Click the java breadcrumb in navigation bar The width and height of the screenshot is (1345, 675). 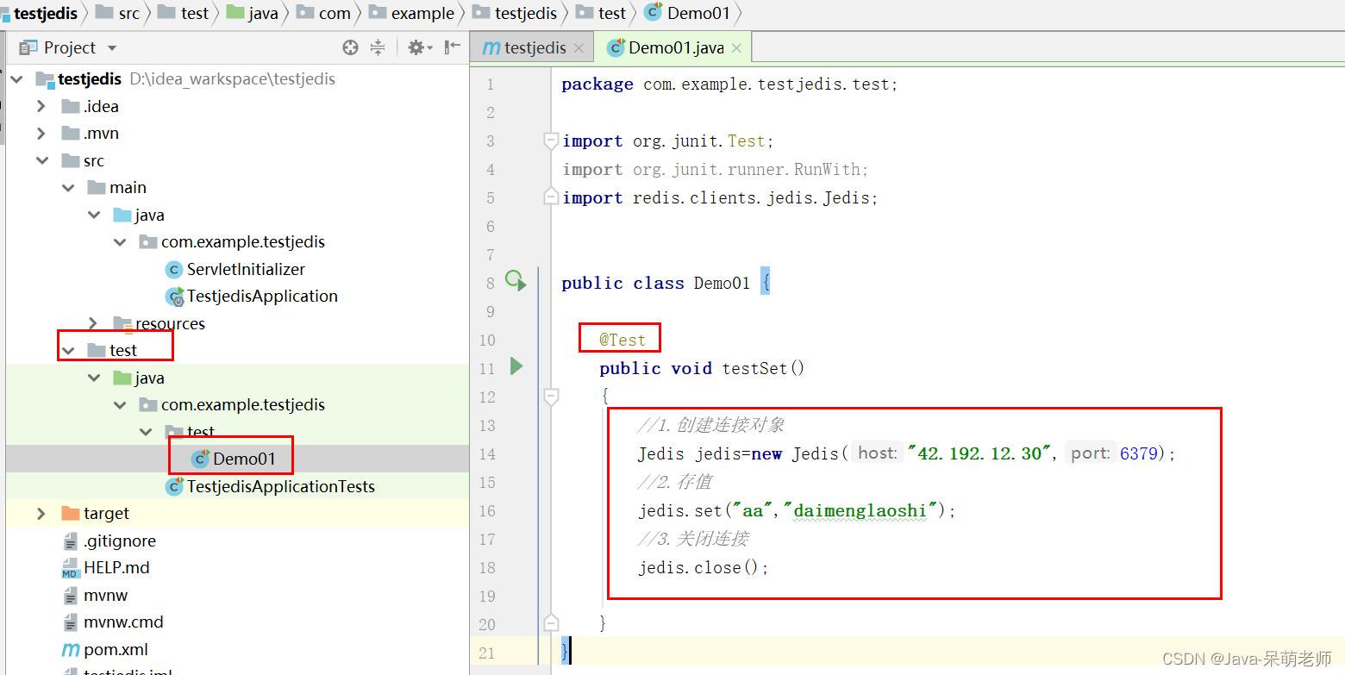262,13
